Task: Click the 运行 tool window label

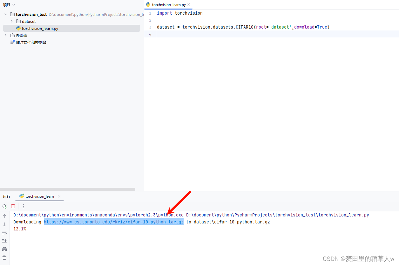Action: (x=7, y=196)
